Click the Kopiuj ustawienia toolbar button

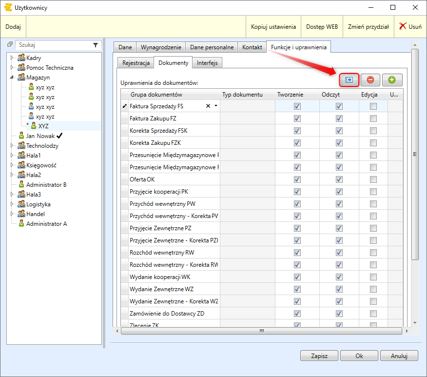pyautogui.click(x=273, y=27)
